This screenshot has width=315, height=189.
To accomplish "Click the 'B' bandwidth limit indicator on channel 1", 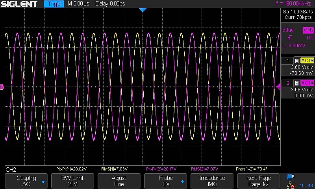I will point(296,61).
